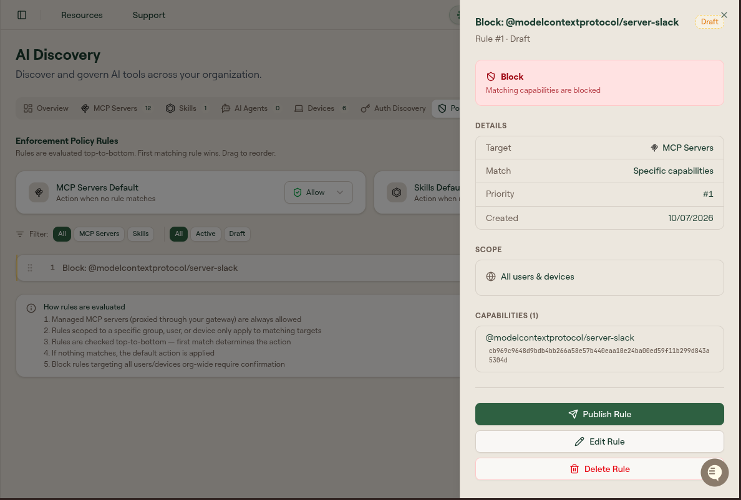Click the Specific capabilities match value

click(674, 171)
